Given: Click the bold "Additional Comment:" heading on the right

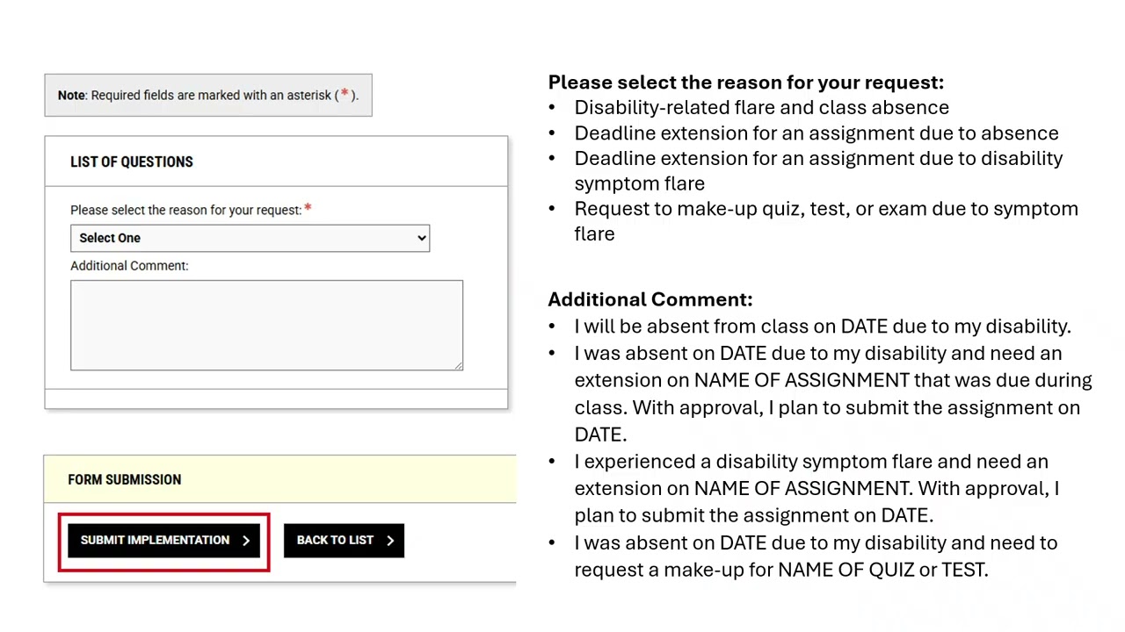Looking at the screenshot, I should tap(650, 299).
